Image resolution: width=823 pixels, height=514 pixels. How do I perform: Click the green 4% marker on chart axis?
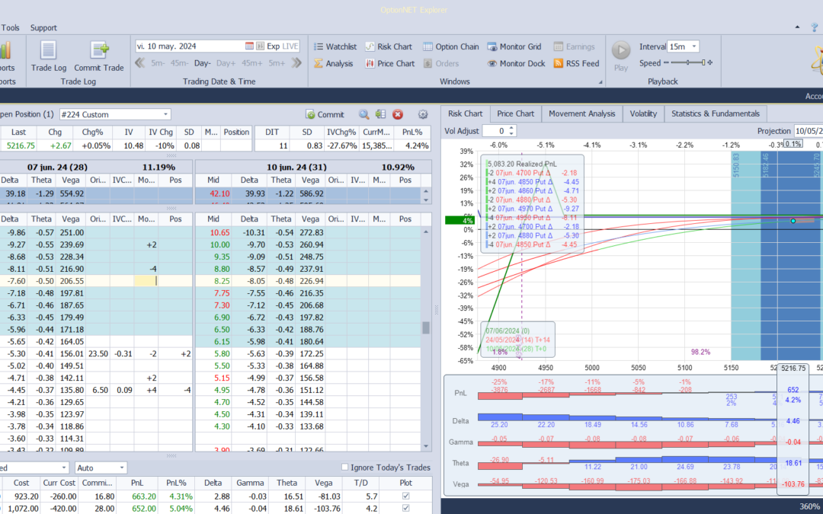point(460,220)
